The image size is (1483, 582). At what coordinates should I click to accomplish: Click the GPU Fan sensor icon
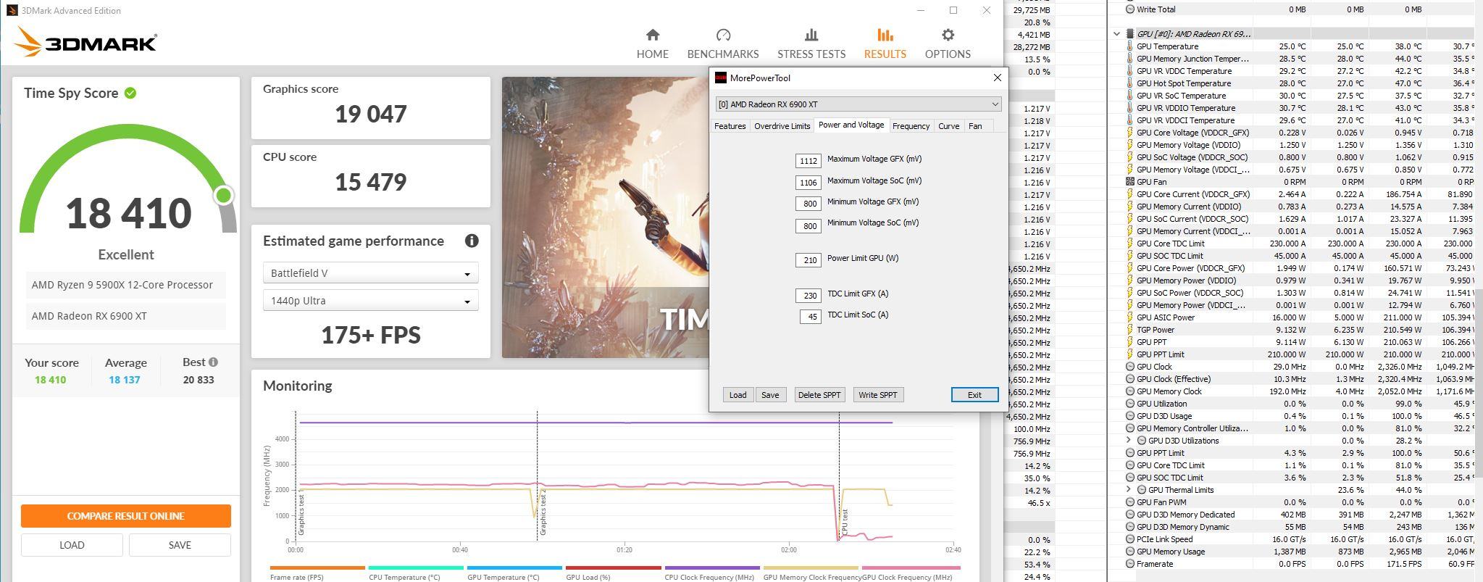click(1129, 182)
